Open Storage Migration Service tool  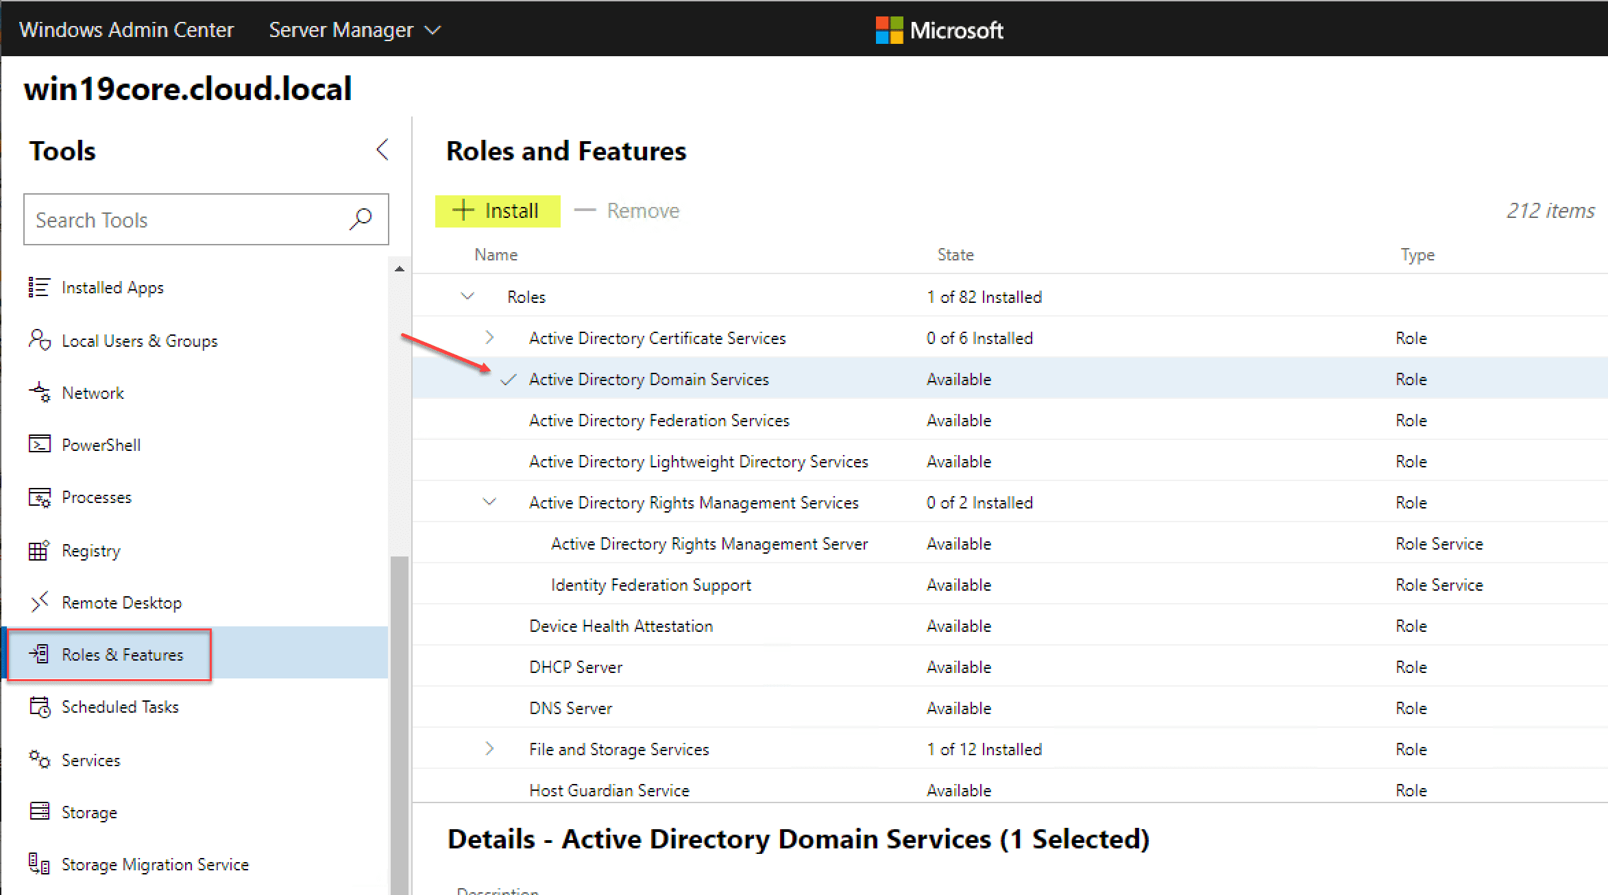coord(155,864)
